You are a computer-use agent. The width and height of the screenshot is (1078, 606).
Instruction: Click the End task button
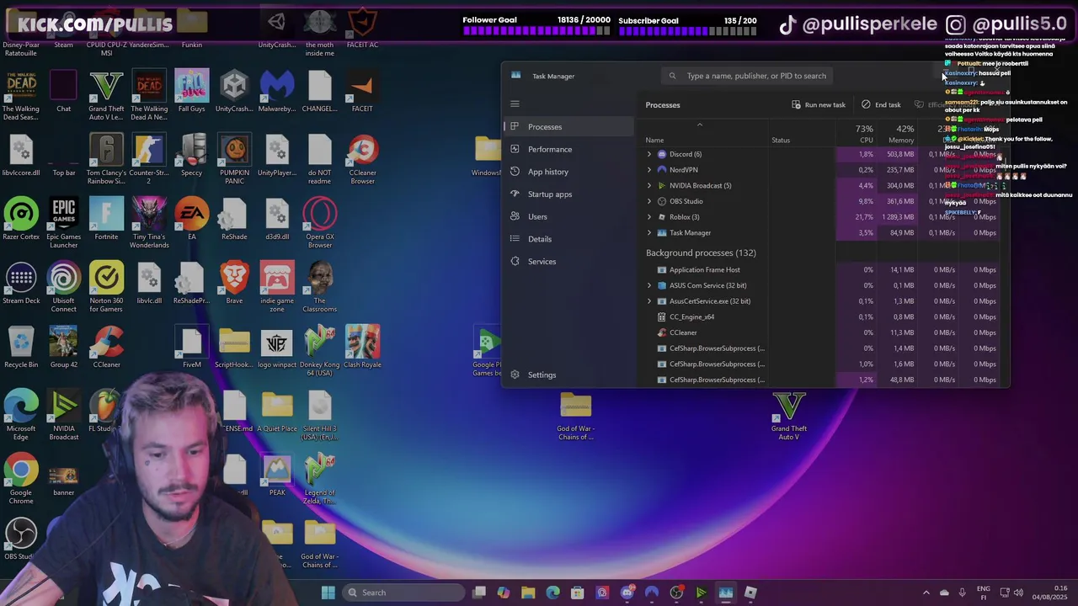[880, 104]
